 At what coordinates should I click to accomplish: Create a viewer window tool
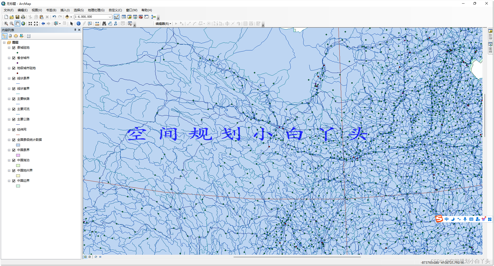[130, 24]
